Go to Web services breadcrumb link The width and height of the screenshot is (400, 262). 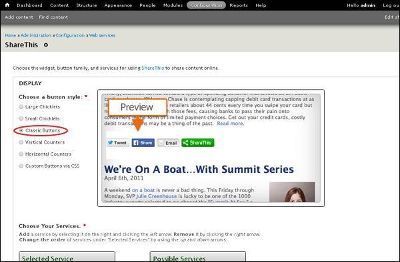pyautogui.click(x=102, y=35)
